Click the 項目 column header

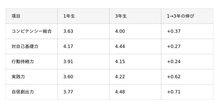tap(32, 16)
